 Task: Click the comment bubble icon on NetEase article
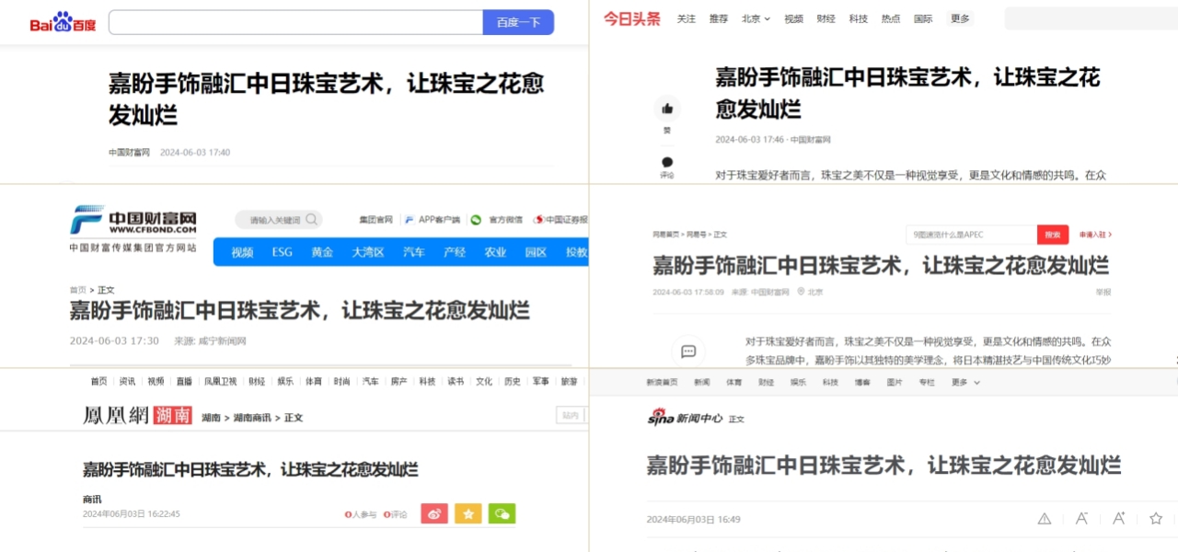[x=687, y=351]
